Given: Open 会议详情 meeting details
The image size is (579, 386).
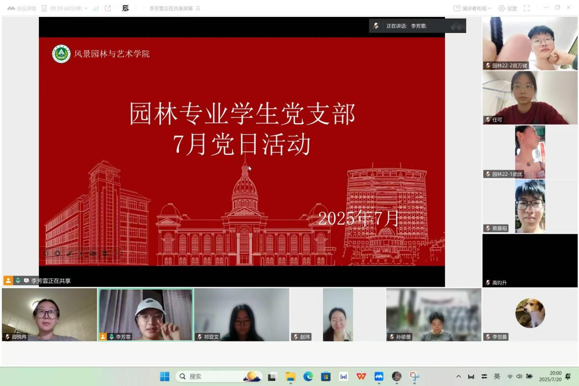Looking at the screenshot, I should point(21,8).
